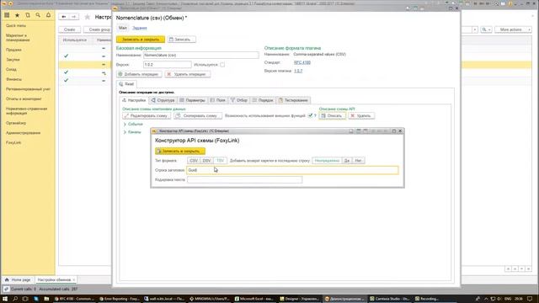The height and width of the screenshot is (303, 539).
Task: Click Записать и закрыть in API constructor
Action: [180, 151]
